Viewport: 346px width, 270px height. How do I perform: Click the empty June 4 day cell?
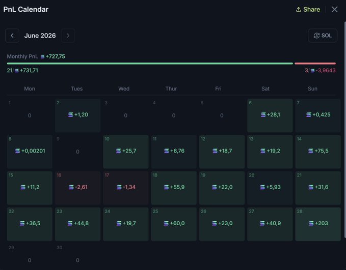pyautogui.click(x=174, y=115)
